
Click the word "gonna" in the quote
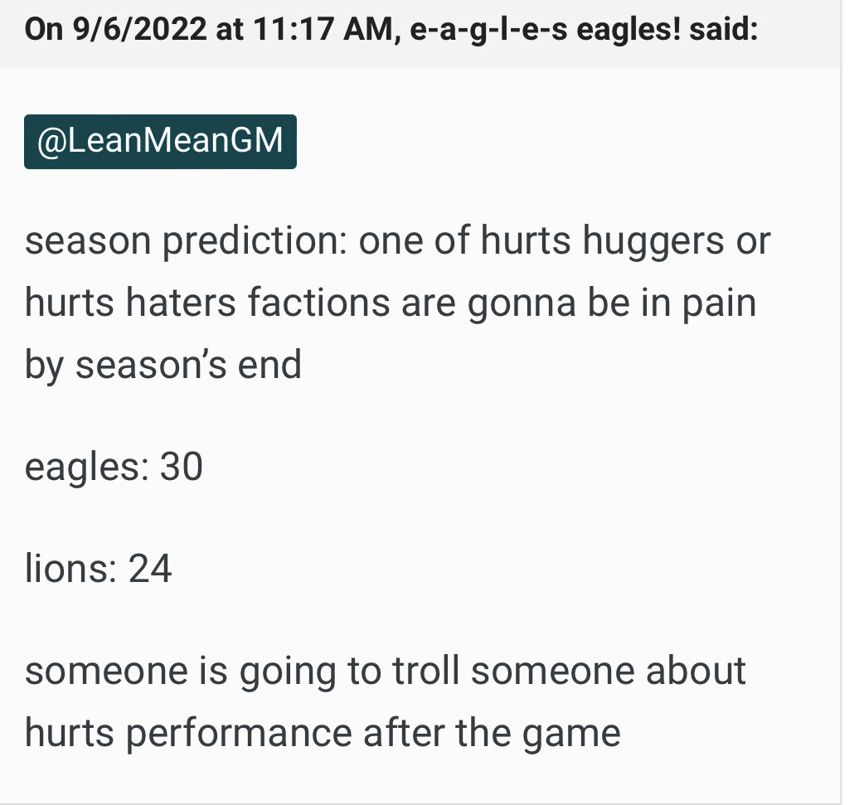click(522, 304)
